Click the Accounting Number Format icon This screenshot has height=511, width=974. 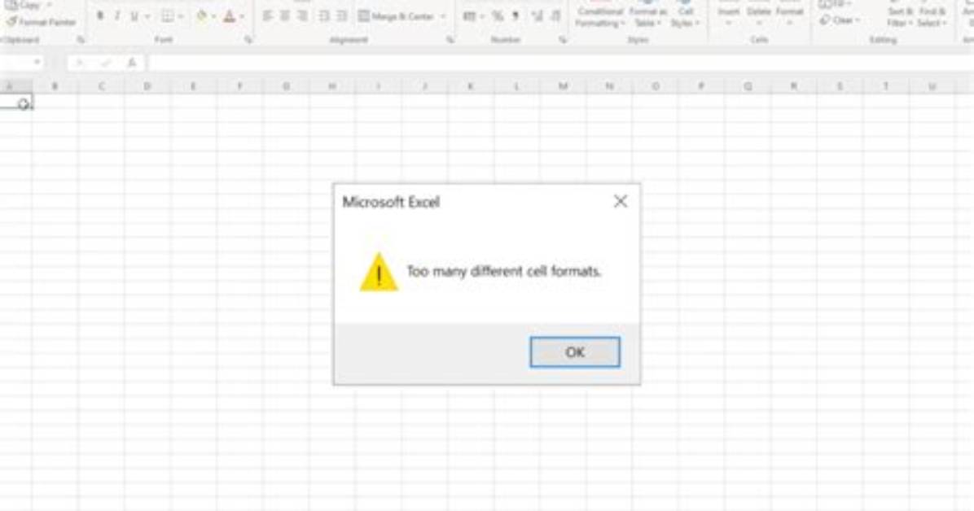click(470, 17)
